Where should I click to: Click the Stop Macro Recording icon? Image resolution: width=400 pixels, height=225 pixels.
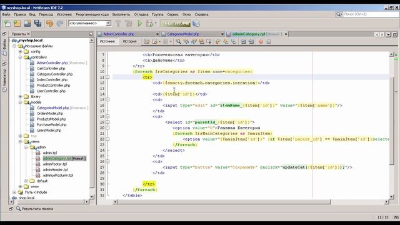point(269,41)
